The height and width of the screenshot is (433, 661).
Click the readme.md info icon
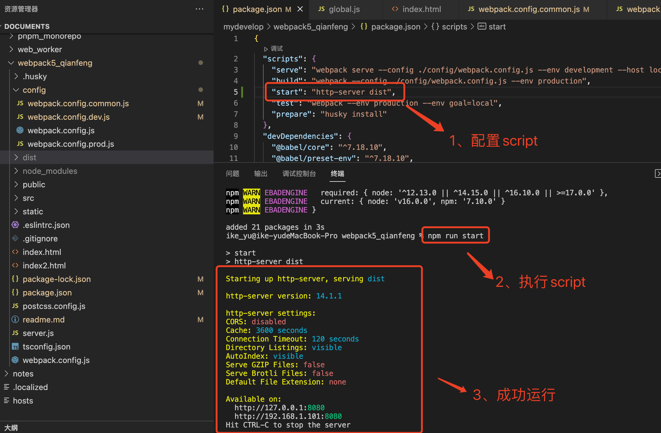[15, 320]
